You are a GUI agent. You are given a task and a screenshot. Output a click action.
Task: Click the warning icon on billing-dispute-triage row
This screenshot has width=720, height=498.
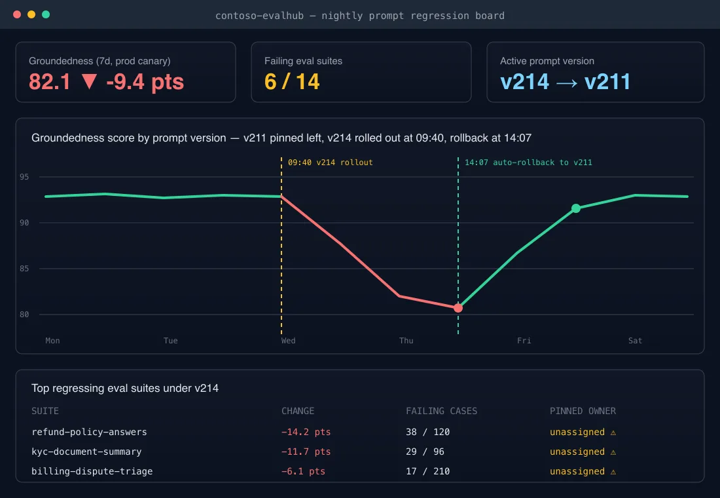[613, 472]
